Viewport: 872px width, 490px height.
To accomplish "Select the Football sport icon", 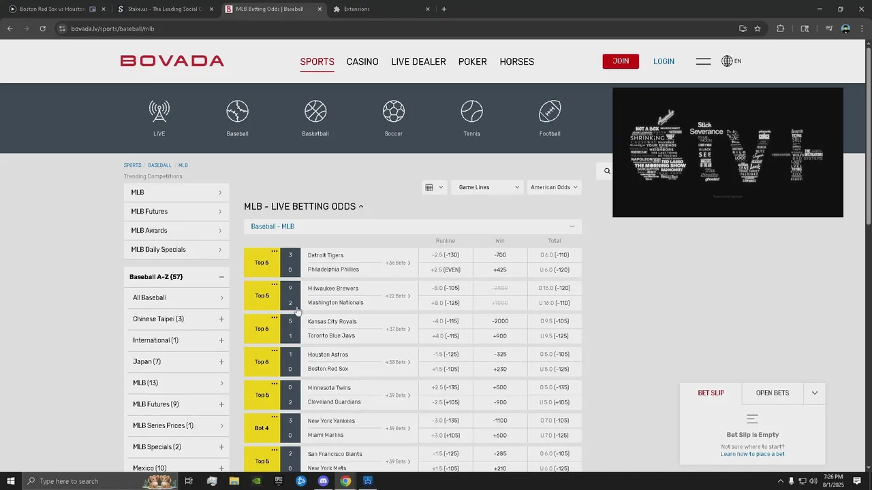I will 550,118.
